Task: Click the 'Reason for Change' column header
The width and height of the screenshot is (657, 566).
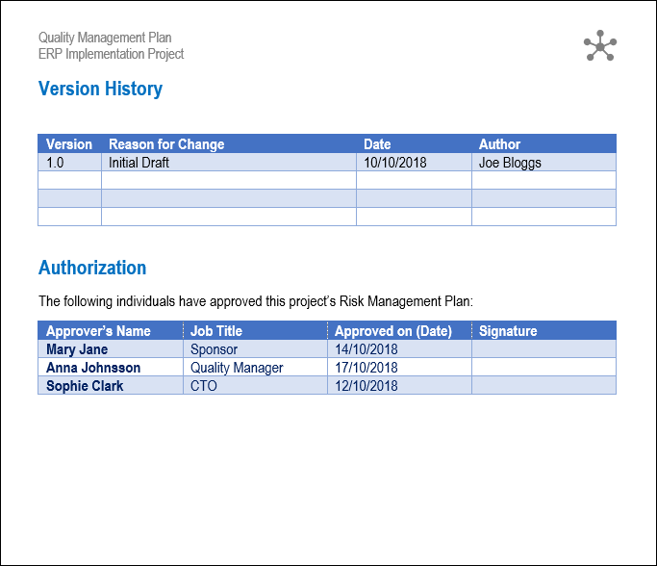Action: pos(166,144)
